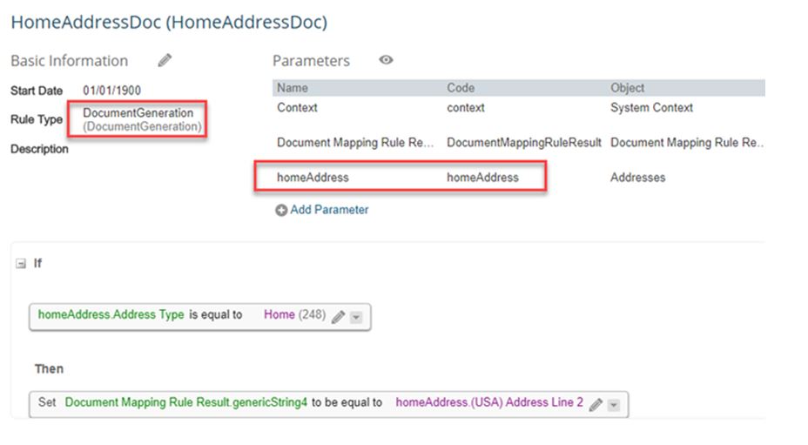
Task: Toggle Parameters visibility eye icon
Action: (386, 60)
